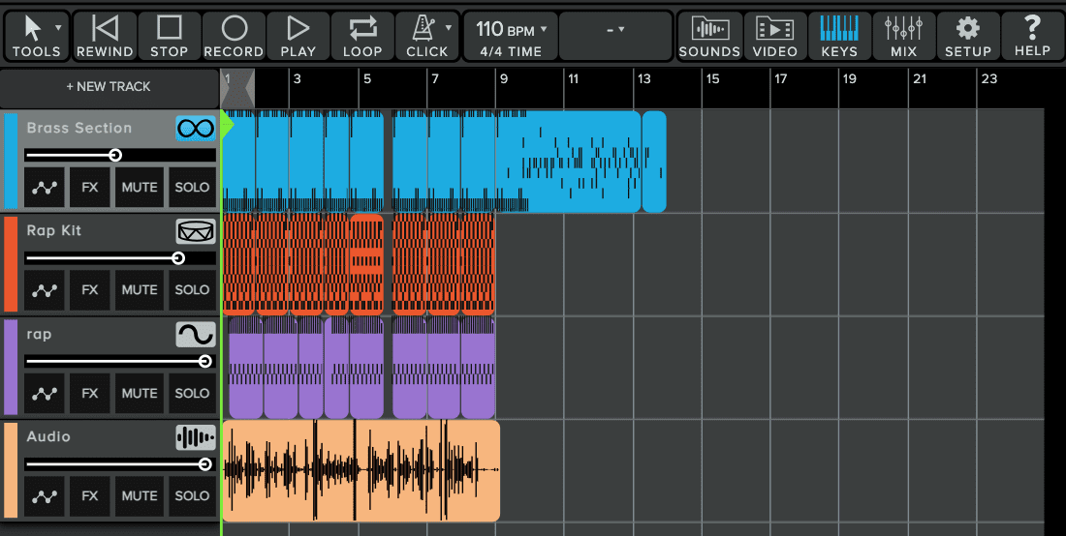Open the Setup gear settings
The height and width of the screenshot is (536, 1066).
[967, 36]
